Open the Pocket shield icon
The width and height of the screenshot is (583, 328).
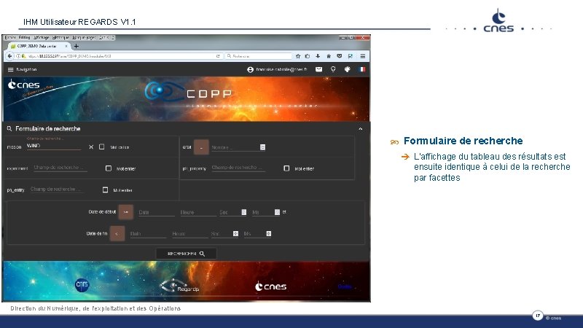point(339,56)
